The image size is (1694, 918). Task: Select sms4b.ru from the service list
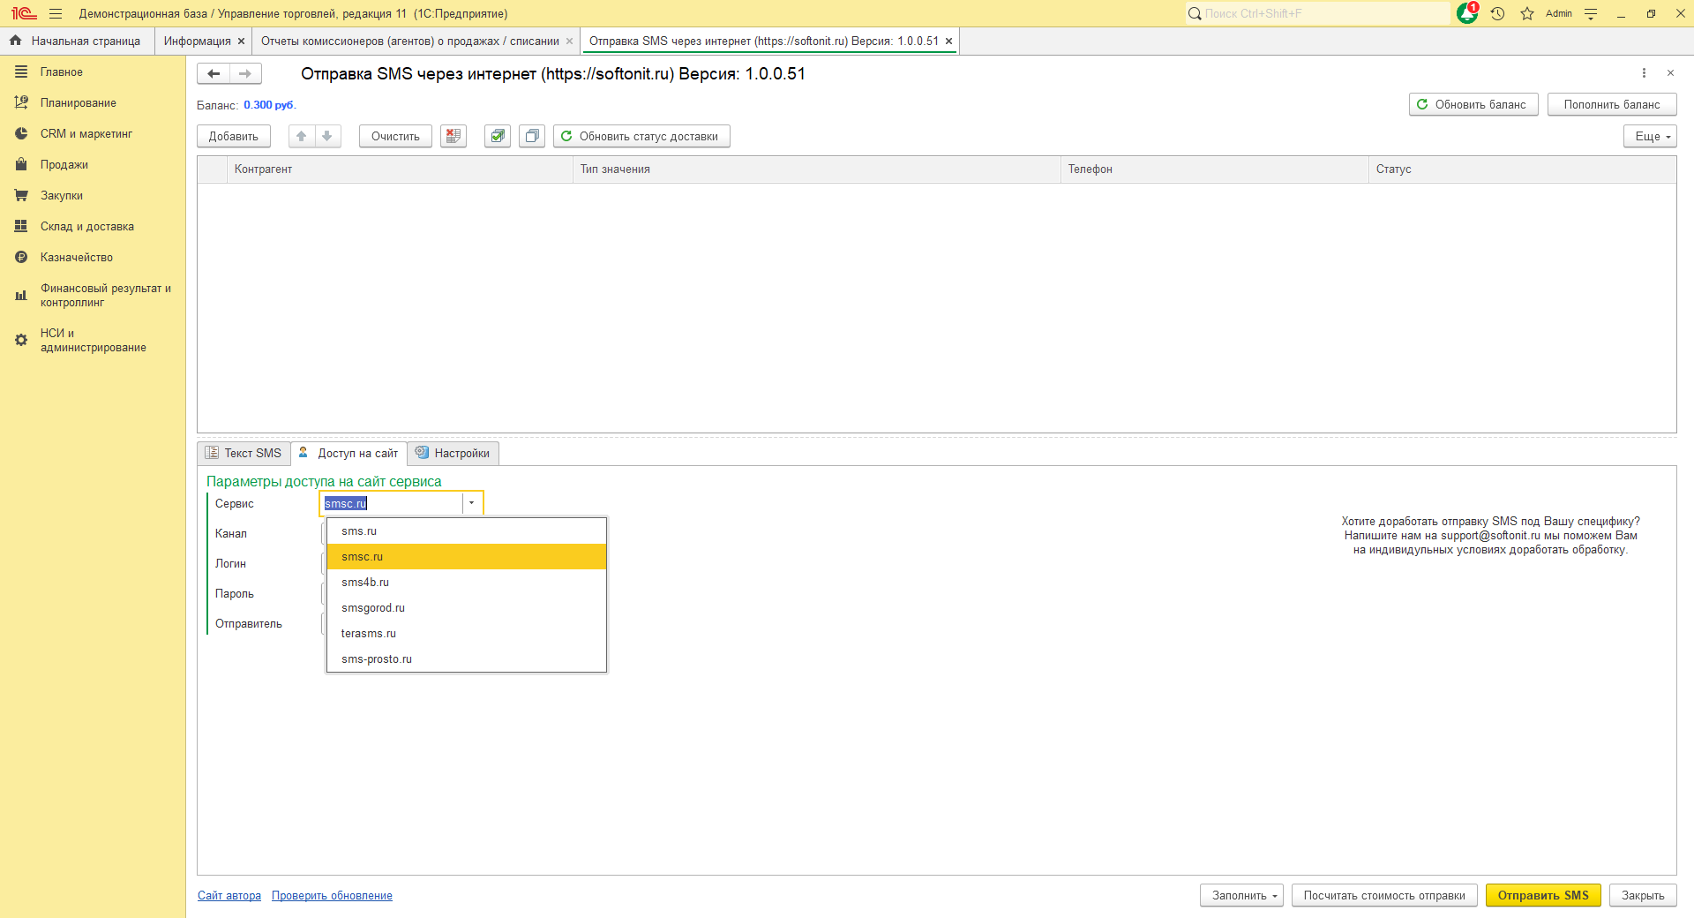(365, 583)
